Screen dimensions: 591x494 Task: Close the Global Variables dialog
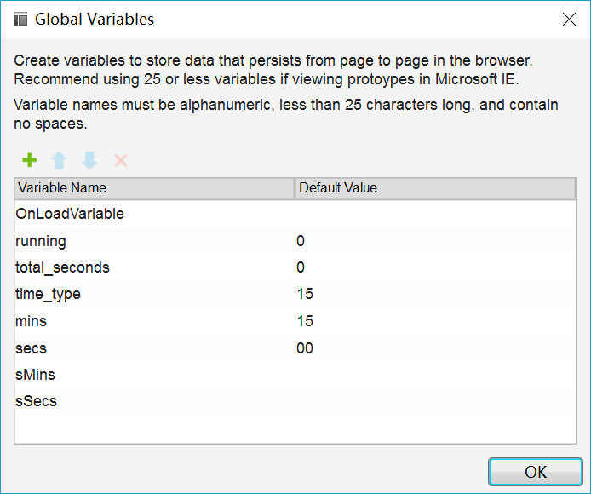click(569, 19)
